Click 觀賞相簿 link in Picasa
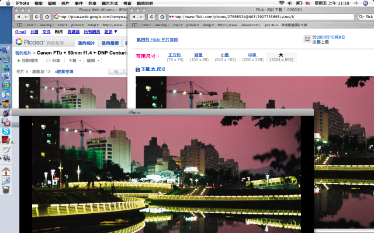374x233 pixels. pyautogui.click(x=64, y=72)
